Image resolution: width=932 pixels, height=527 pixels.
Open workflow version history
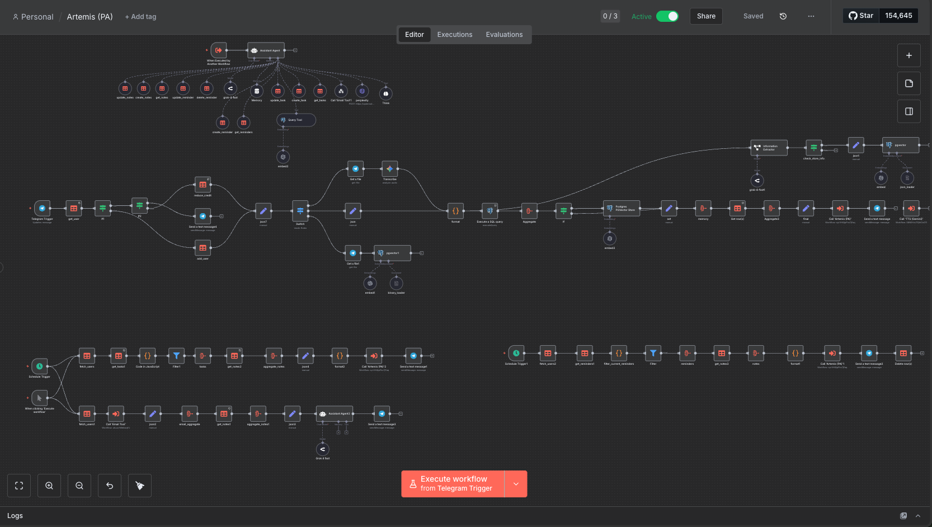pyautogui.click(x=783, y=16)
